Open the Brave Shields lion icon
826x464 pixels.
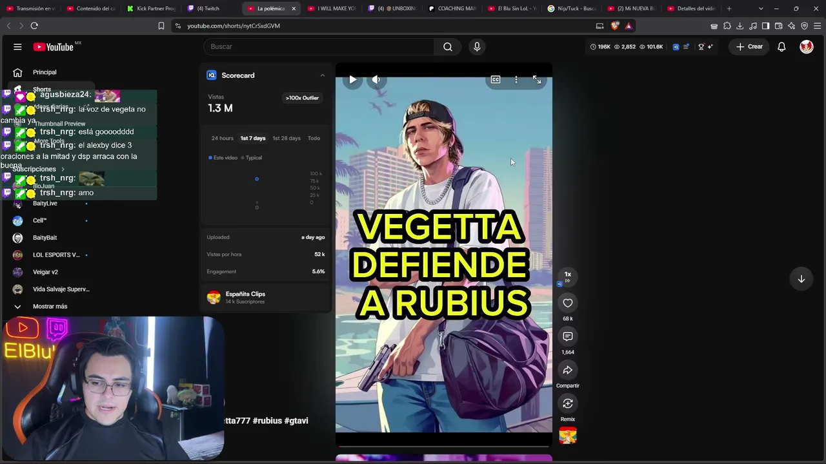point(614,26)
